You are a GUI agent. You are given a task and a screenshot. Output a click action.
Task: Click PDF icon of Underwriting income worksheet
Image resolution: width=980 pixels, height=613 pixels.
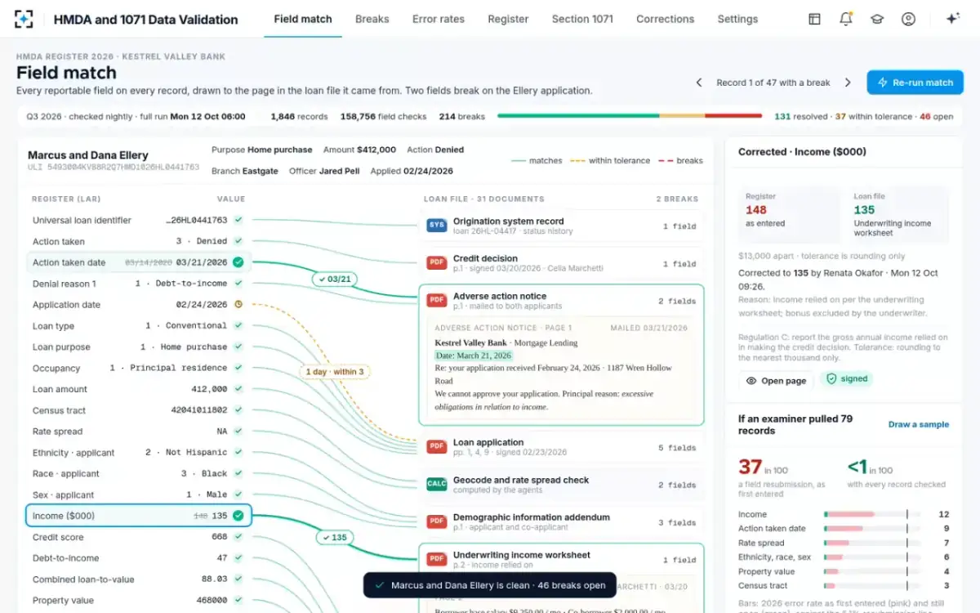[x=437, y=560]
